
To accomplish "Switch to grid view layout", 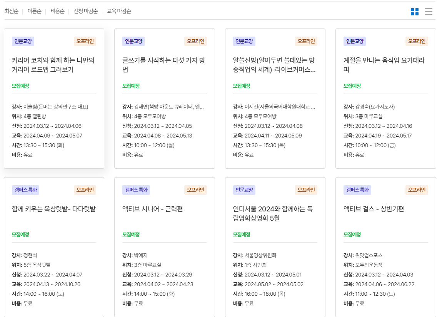I will tap(415, 12).
